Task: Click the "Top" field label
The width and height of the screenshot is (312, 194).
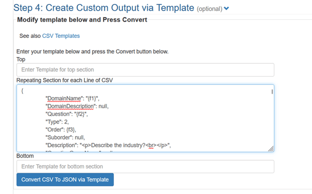Action: 21,60
